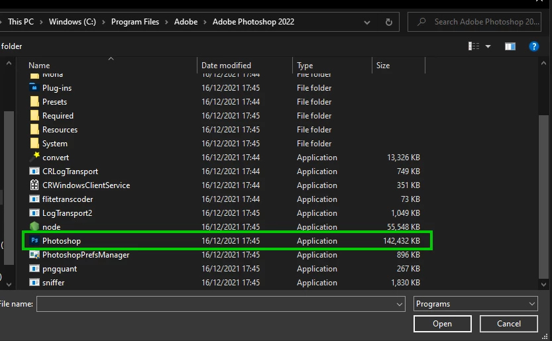Open the blue help question mark
This screenshot has height=341, width=552.
click(x=533, y=46)
